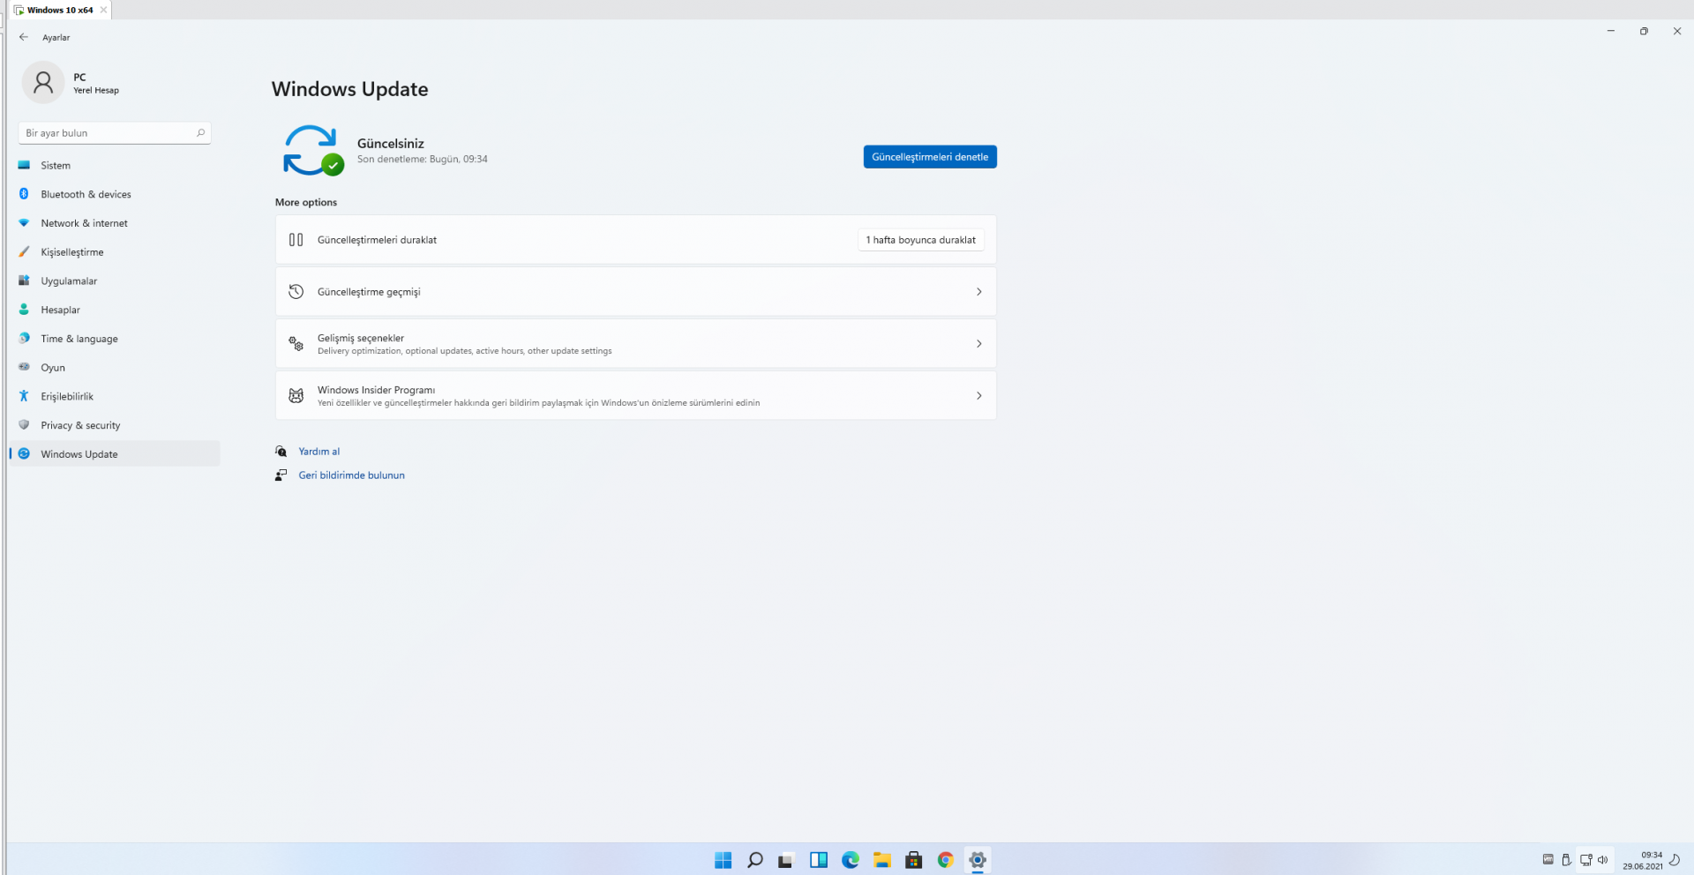Image resolution: width=1694 pixels, height=875 pixels.
Task: Open Time & language settings
Action: coord(115,339)
